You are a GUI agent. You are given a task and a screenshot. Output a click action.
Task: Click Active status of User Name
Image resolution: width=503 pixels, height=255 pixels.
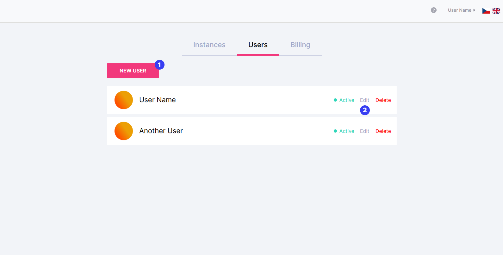344,100
